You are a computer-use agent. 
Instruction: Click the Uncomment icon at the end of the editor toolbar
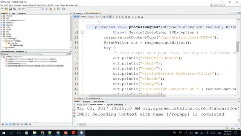[142, 17]
